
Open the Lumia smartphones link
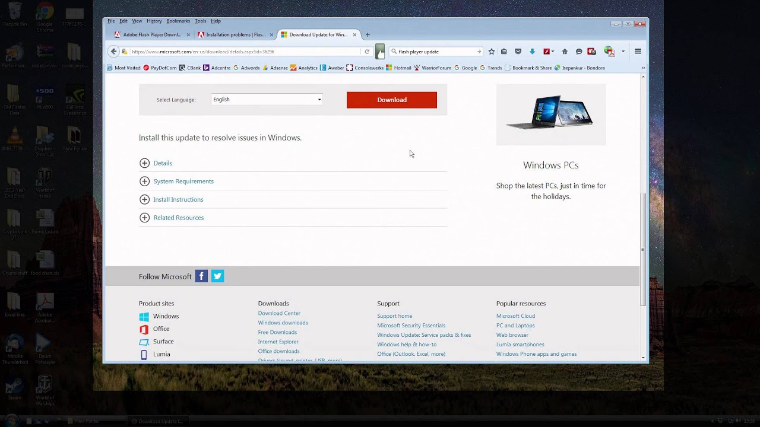[x=520, y=345]
